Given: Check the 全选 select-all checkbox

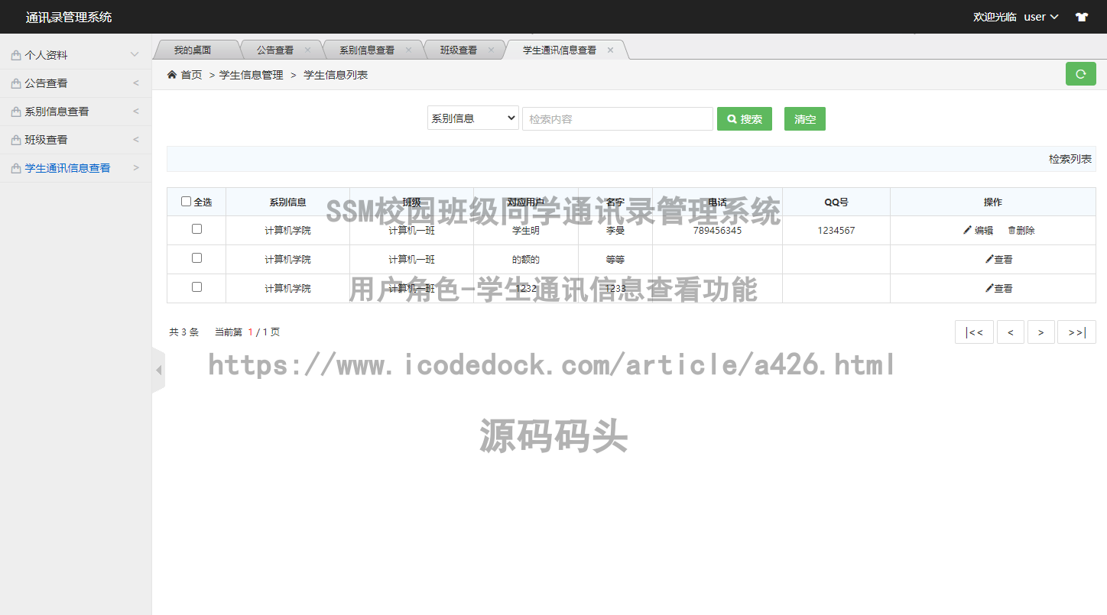Looking at the screenshot, I should click(x=186, y=200).
